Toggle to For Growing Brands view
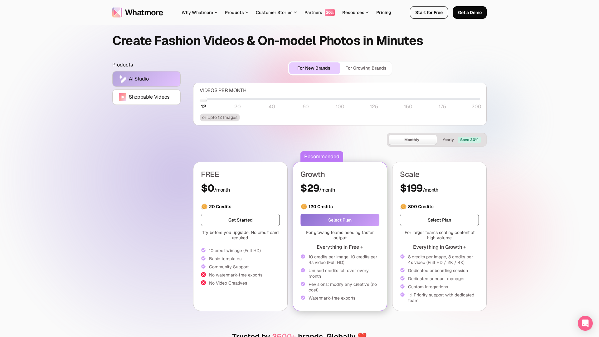 (x=366, y=68)
